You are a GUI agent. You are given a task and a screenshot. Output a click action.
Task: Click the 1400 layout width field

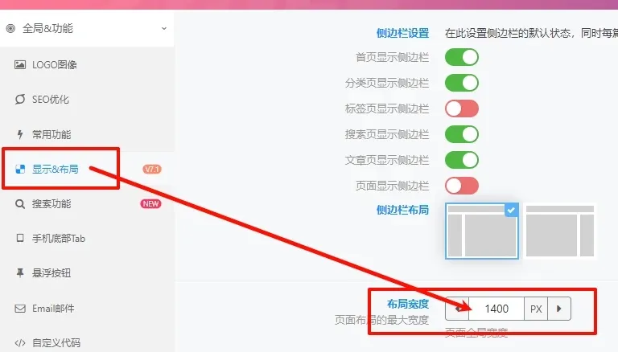coord(496,309)
